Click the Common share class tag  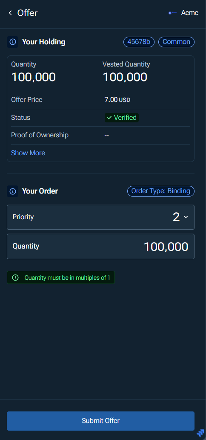pos(176,42)
